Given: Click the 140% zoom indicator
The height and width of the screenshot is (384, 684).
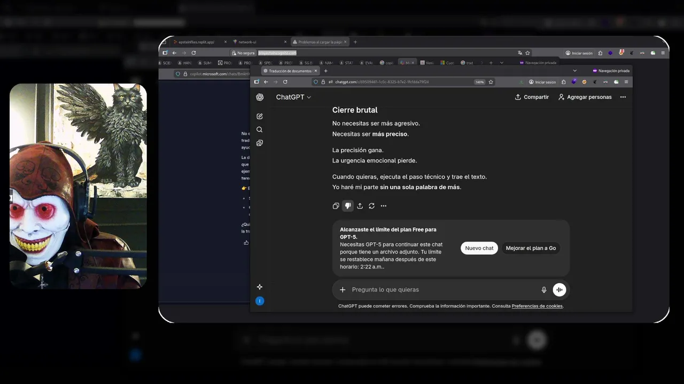Looking at the screenshot, I should (x=479, y=82).
